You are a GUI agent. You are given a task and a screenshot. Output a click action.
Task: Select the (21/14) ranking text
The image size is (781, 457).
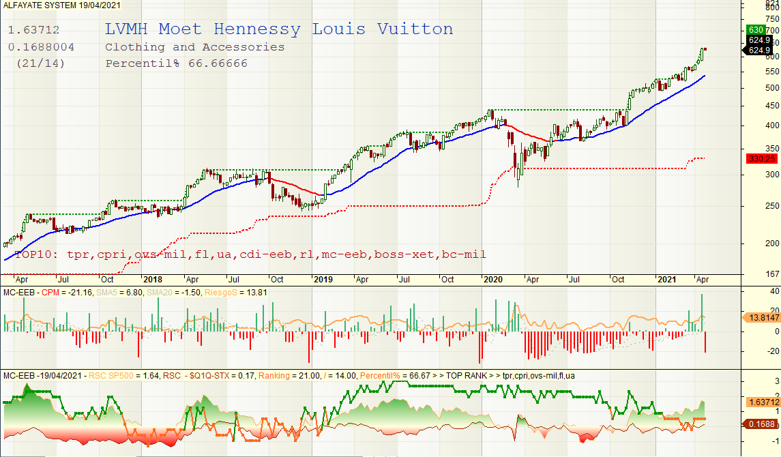point(41,63)
